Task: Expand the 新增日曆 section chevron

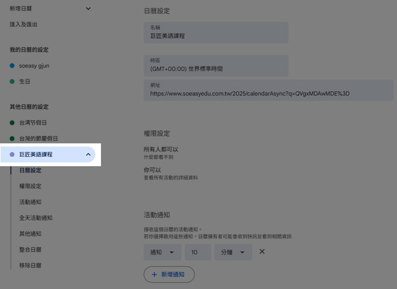Action: click(88, 9)
